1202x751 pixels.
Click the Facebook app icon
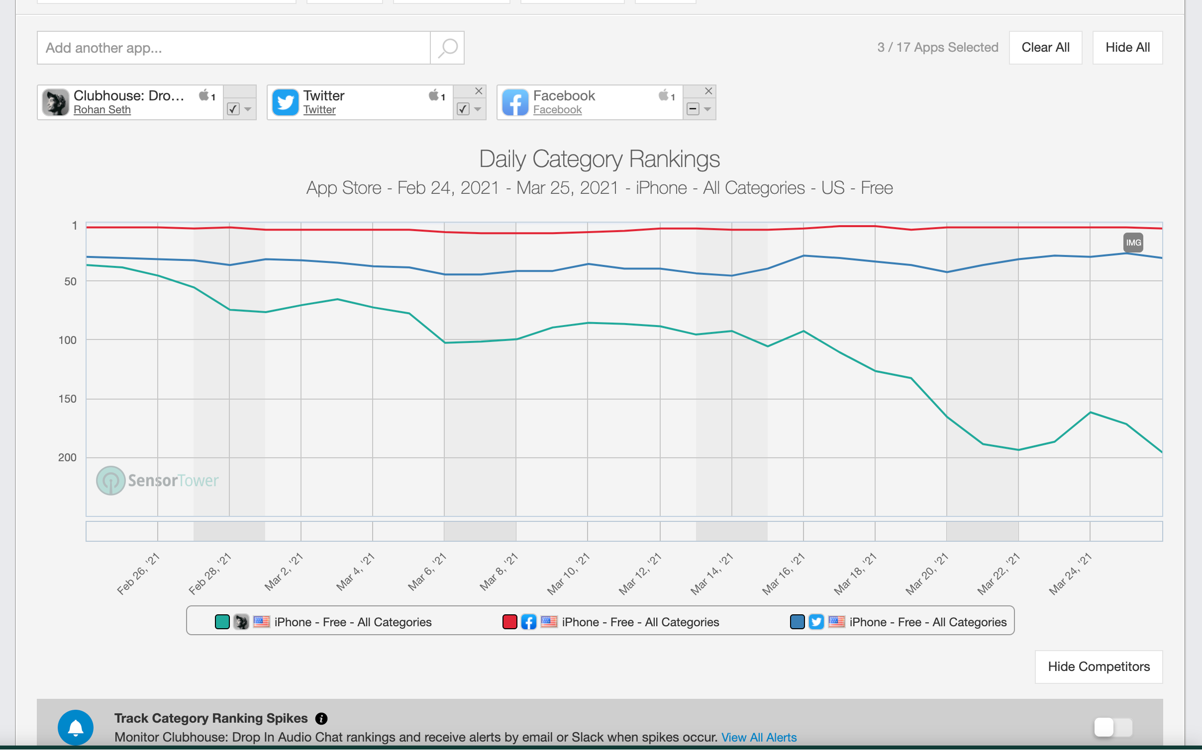pyautogui.click(x=515, y=102)
